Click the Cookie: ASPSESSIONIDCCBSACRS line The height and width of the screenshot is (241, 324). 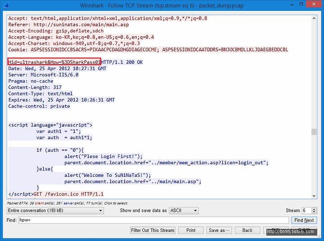click(x=148, y=49)
